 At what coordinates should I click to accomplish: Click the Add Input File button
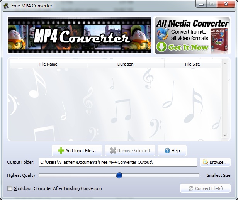point(77,151)
